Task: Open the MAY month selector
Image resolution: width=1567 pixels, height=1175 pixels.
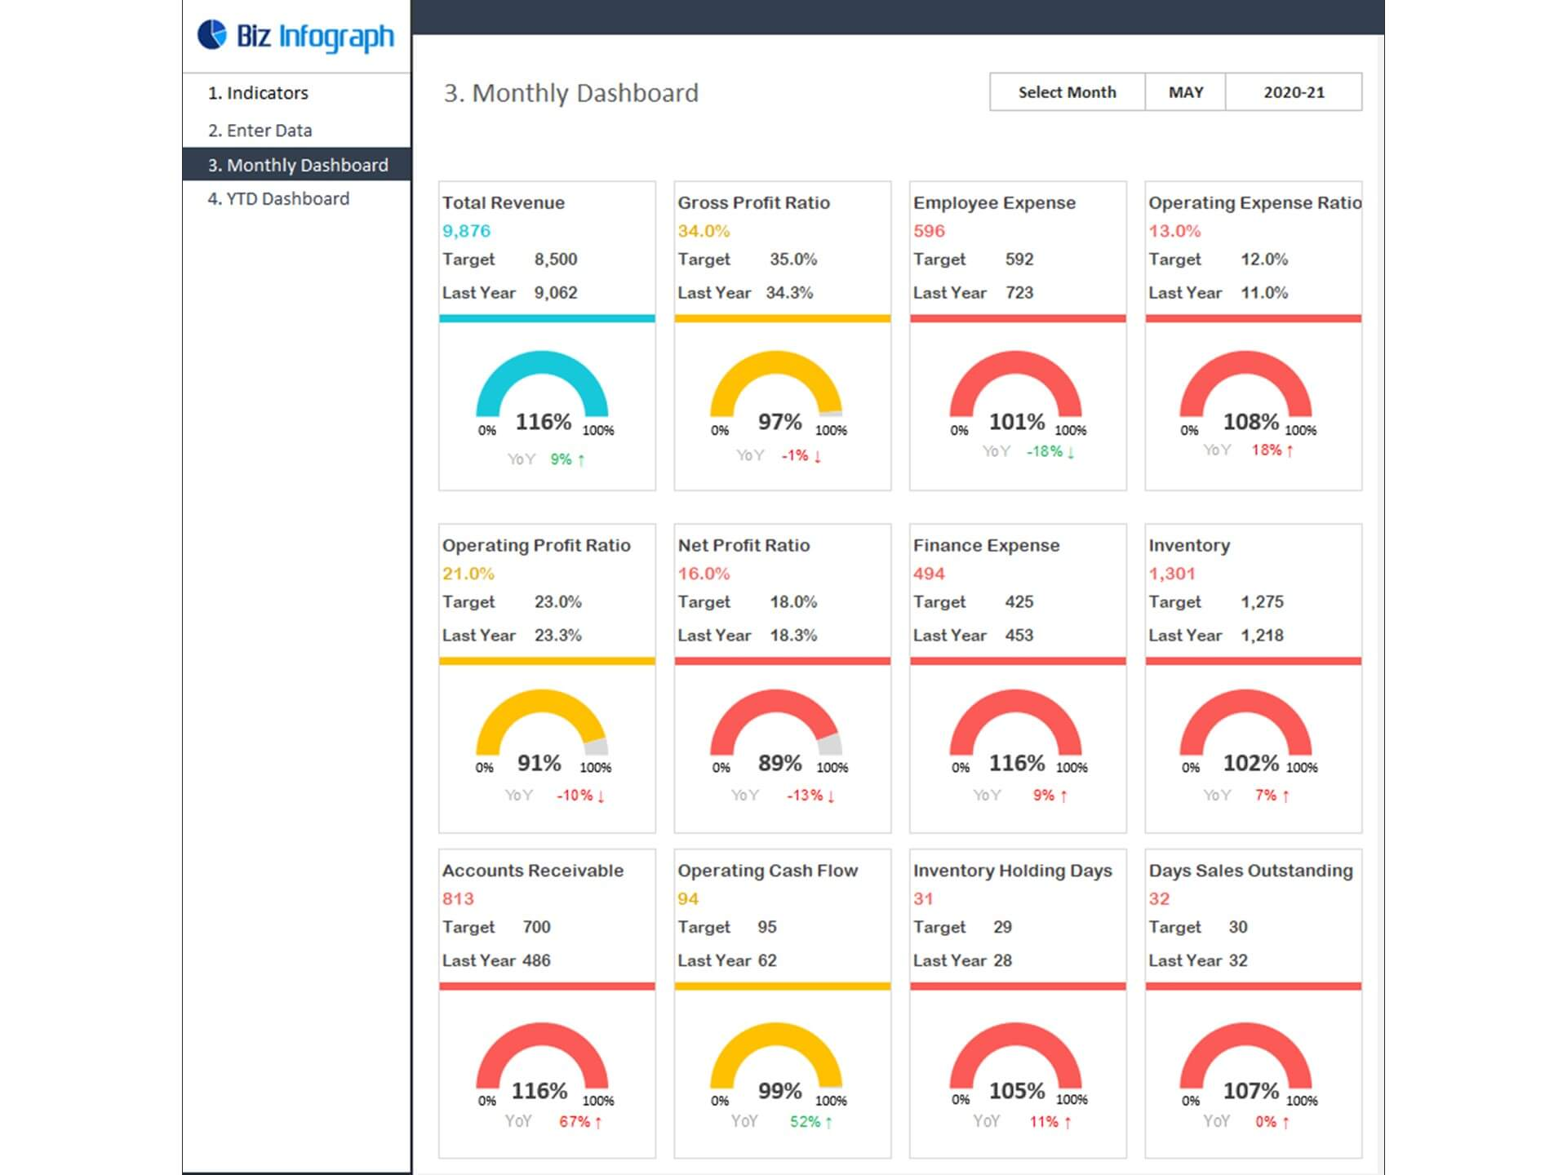Action: pos(1184,92)
